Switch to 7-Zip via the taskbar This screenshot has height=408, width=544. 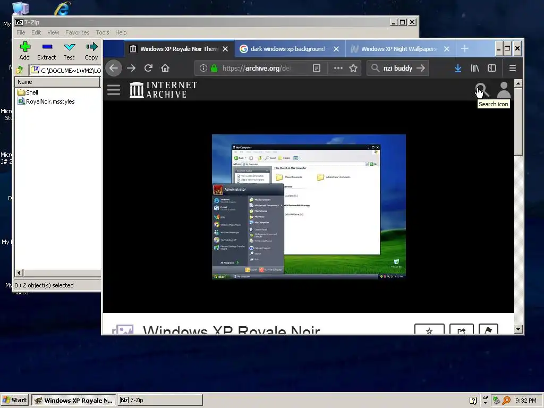160,400
